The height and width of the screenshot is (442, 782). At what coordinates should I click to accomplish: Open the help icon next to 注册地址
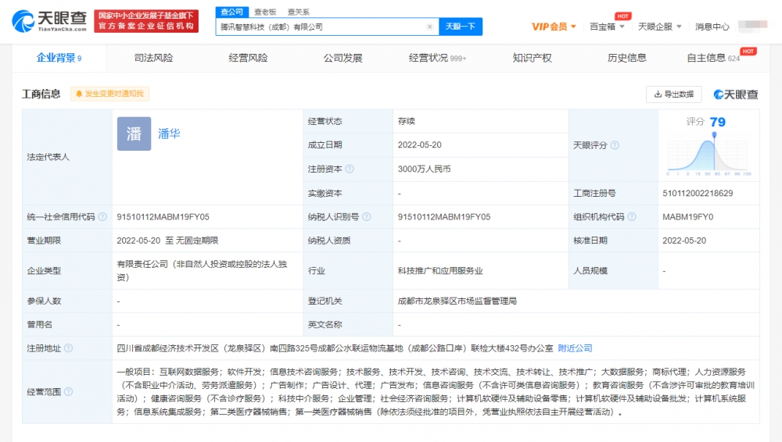pos(68,348)
